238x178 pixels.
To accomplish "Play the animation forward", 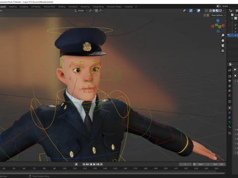I will (94, 164).
